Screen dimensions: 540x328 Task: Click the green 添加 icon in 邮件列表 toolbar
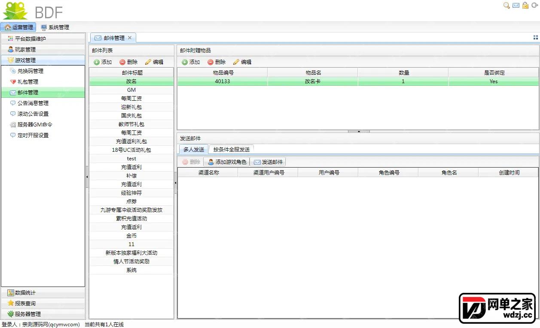point(97,62)
